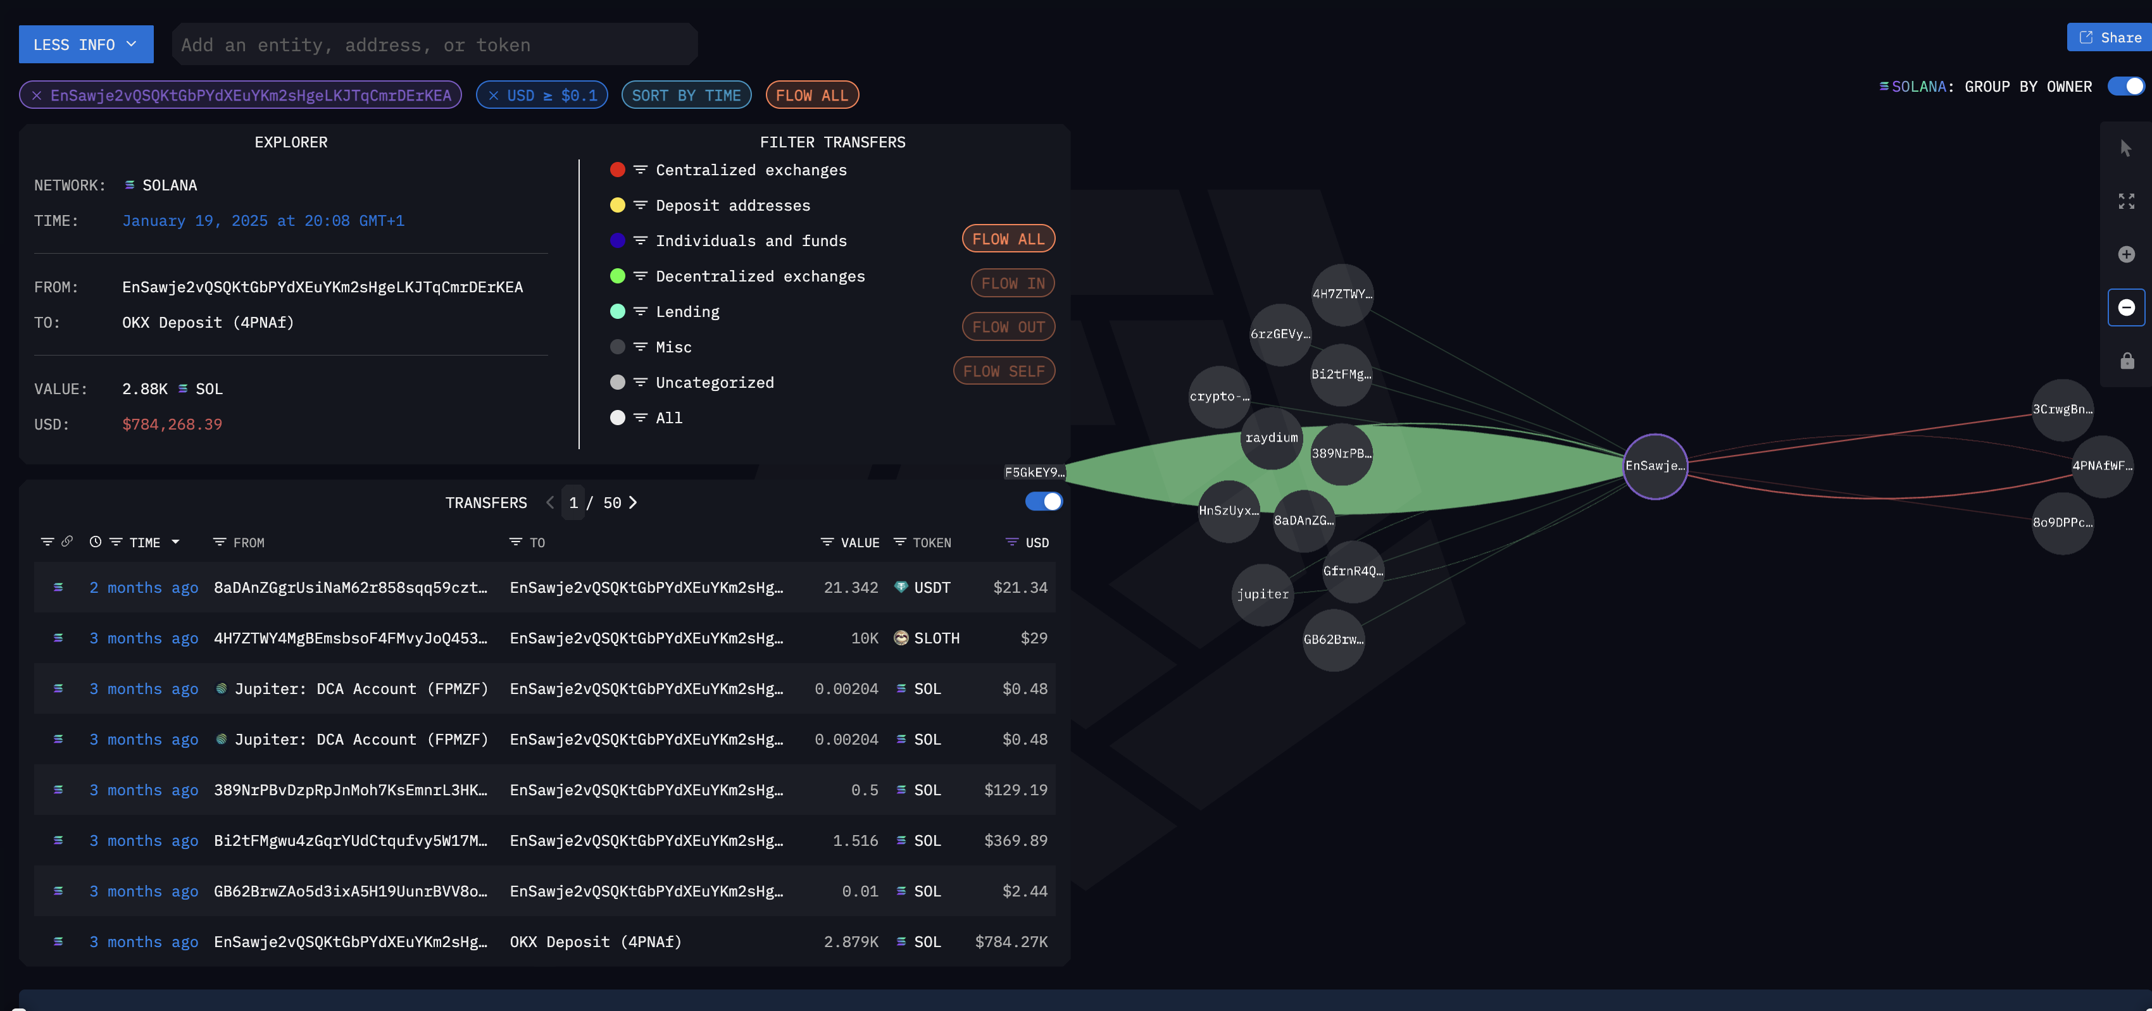Open the filter icon for Misc

pos(640,347)
